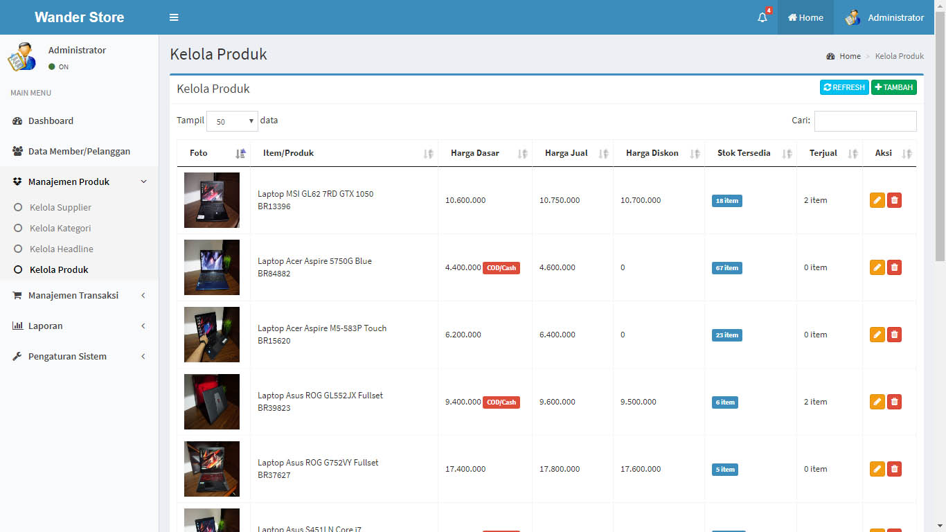Click the REFRESH button
Screen dimensions: 946x532
coord(844,87)
